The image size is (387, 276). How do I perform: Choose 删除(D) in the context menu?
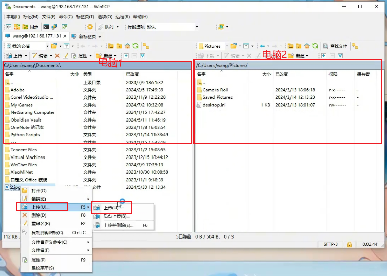point(56,215)
